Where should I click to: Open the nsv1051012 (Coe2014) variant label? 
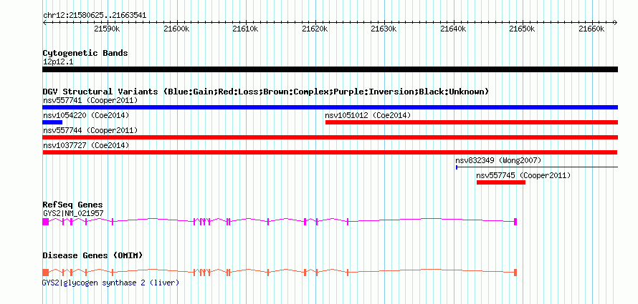pos(368,115)
